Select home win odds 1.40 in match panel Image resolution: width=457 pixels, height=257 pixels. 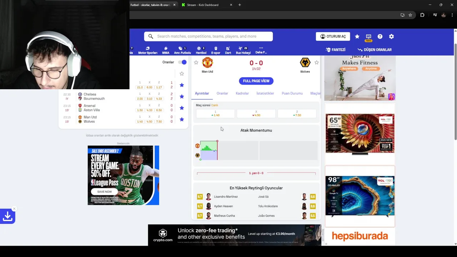[x=215, y=114]
